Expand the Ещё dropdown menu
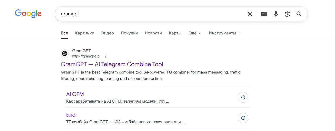335x131 pixels. tap(194, 33)
